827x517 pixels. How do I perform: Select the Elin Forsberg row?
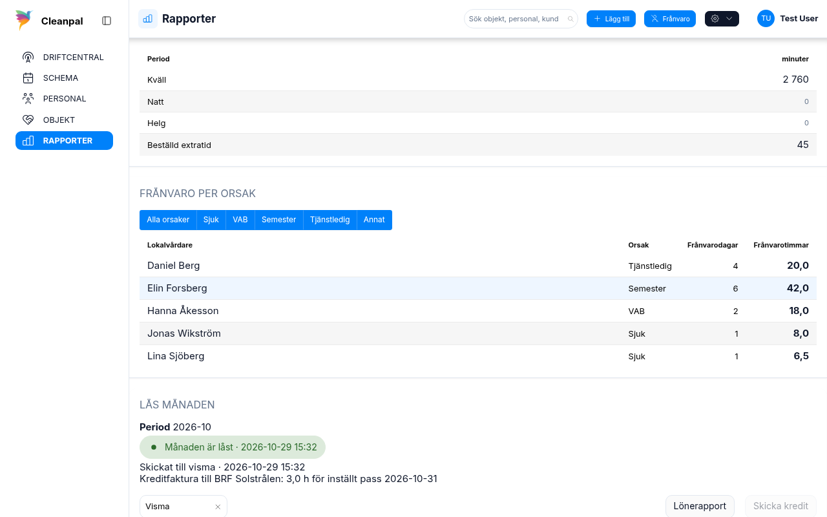tap(478, 288)
